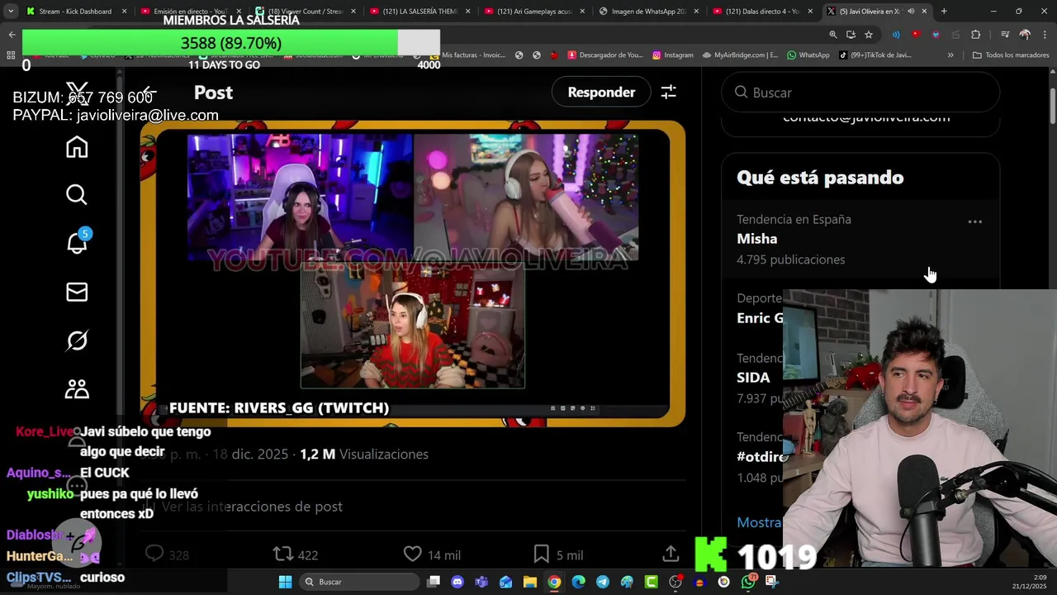This screenshot has width=1057, height=595.
Task: Open the media control playlist icon
Action: (x=1005, y=35)
